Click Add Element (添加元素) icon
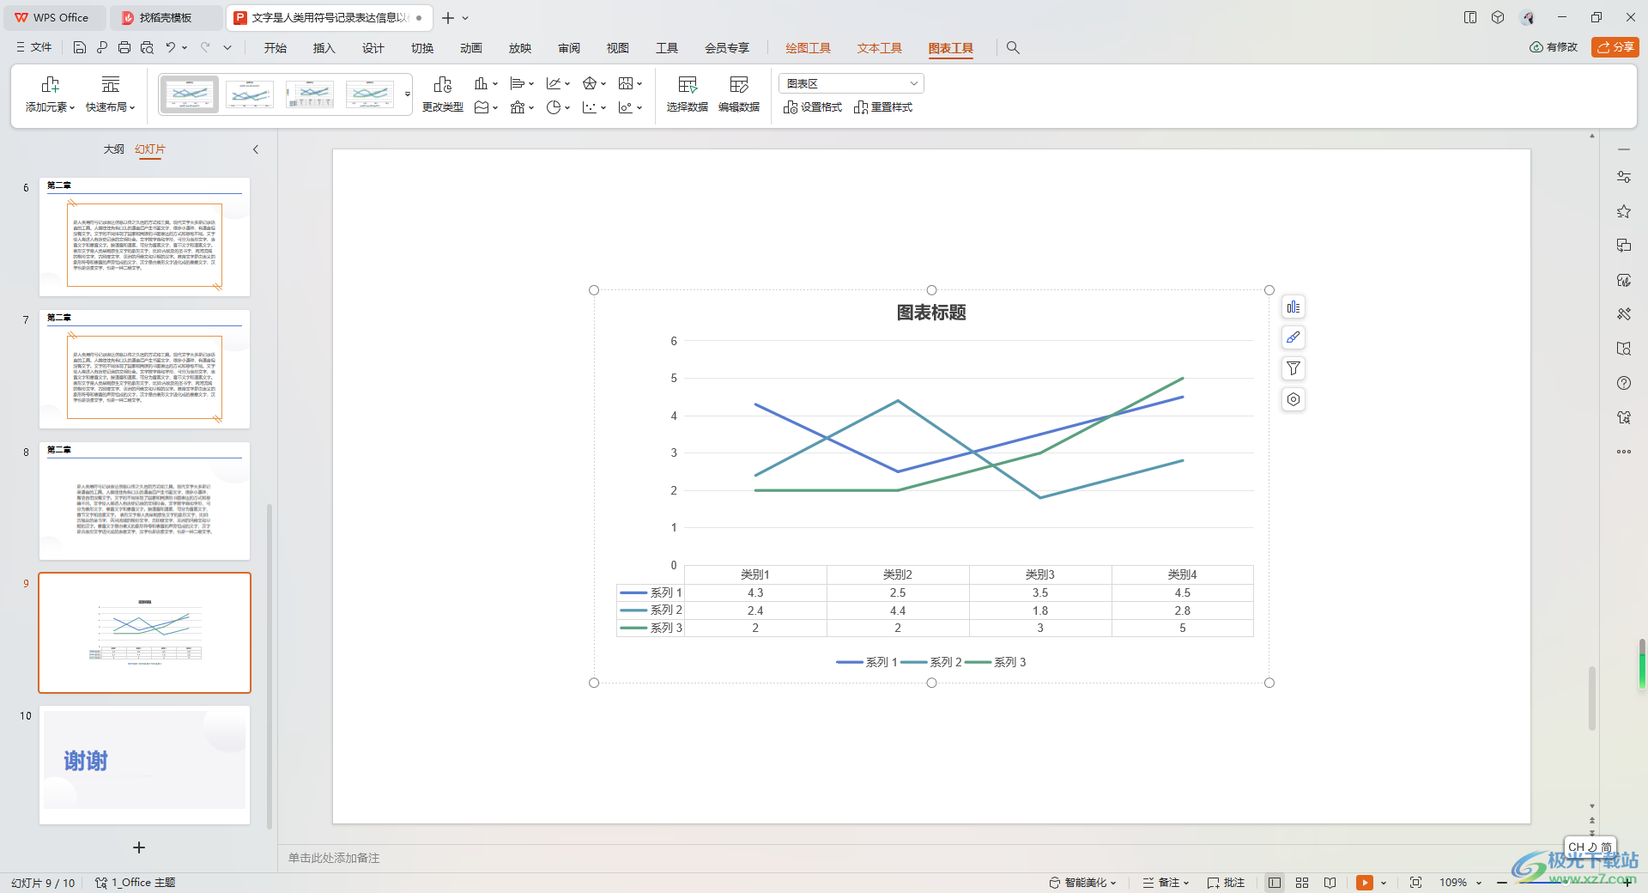The height and width of the screenshot is (893, 1648). [x=50, y=94]
